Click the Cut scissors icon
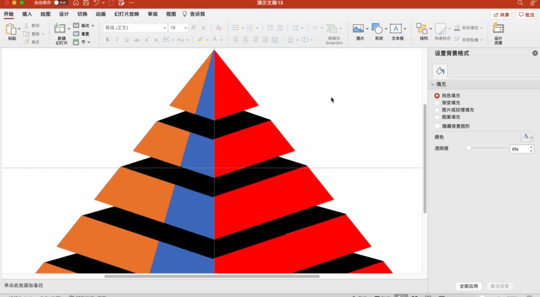Screen dimensions: 540x297 [x=26, y=25]
